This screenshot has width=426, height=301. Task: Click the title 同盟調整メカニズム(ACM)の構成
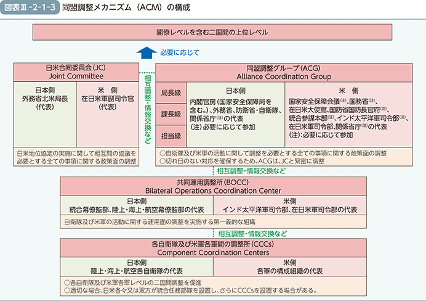tap(126, 7)
